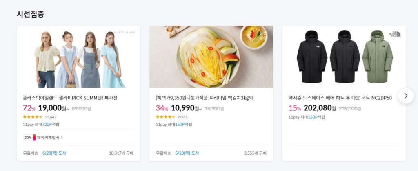Screen dimensions: 418x171
Task: Click the 노스페이스 에어 히트 투 다운 코트 title
Action: (x=340, y=98)
